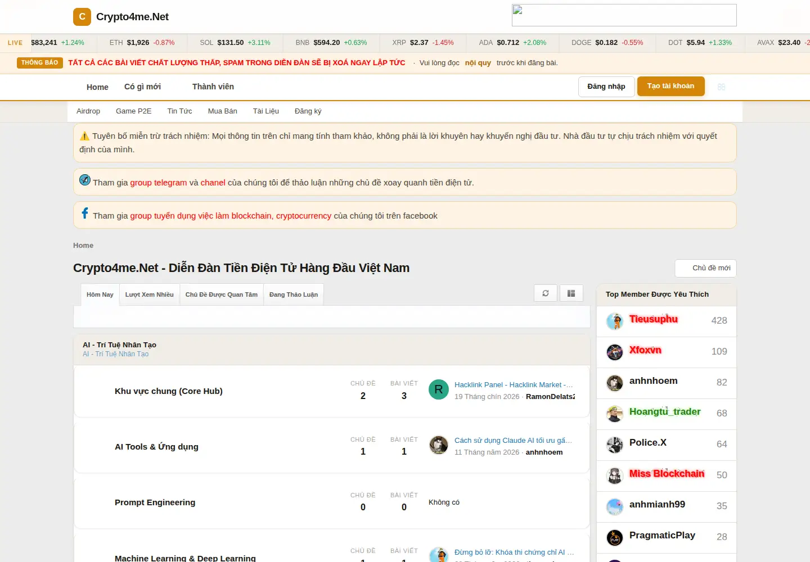Refresh the forum widget with reload icon
The image size is (810, 562).
(546, 293)
